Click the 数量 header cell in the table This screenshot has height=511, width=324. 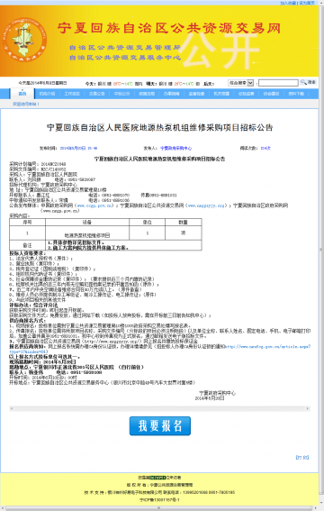click(x=183, y=222)
